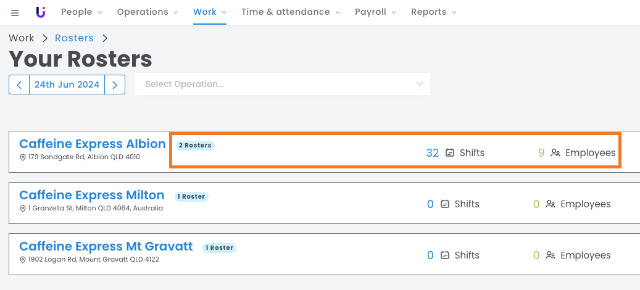This screenshot has height=290, width=640.
Task: Open Time & attendance menu
Action: pos(290,12)
